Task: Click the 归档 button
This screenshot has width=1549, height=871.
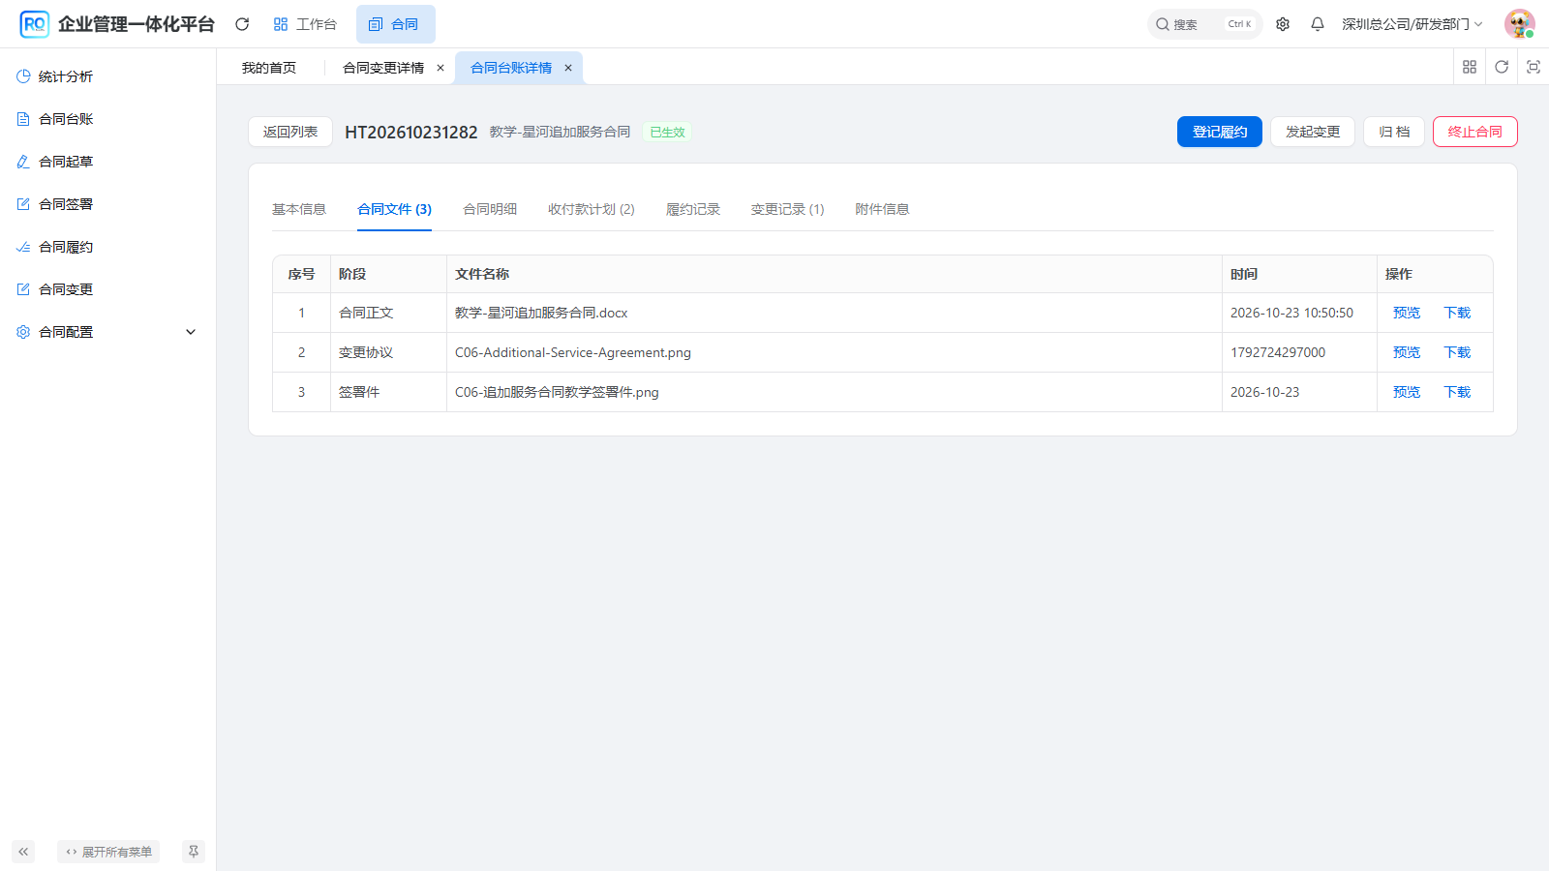Action: [x=1394, y=132]
